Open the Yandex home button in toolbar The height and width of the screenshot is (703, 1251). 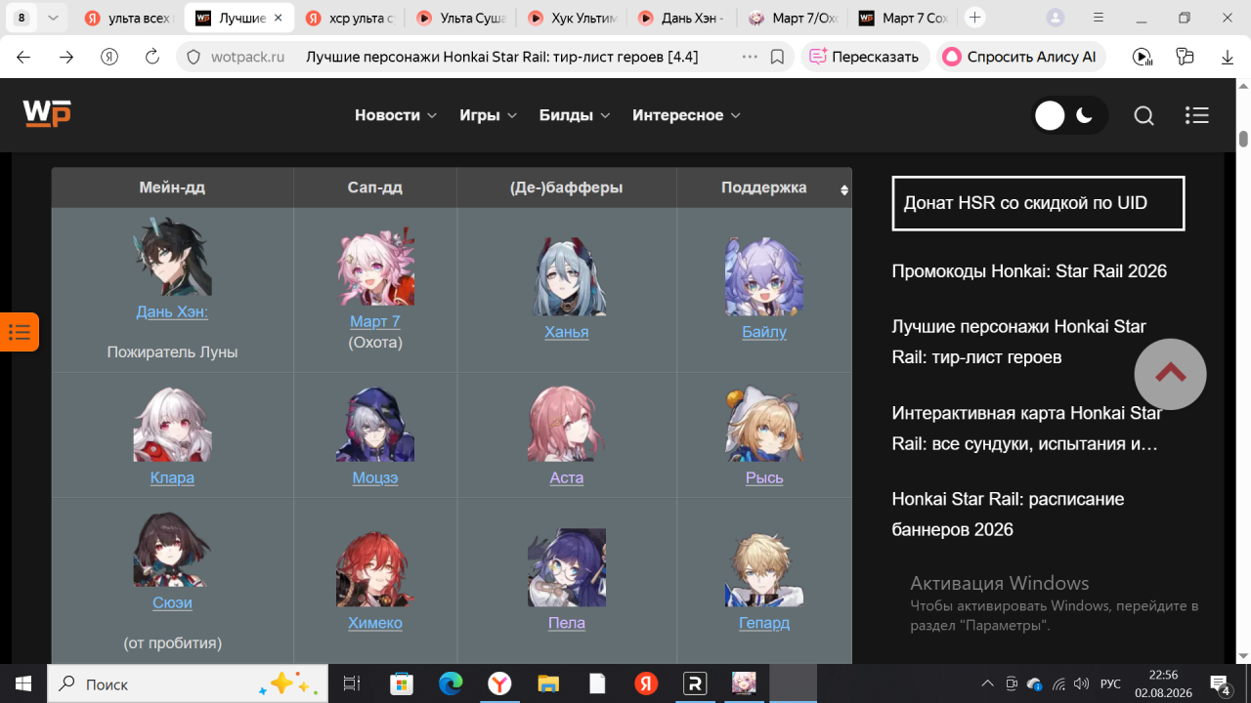pyautogui.click(x=109, y=57)
